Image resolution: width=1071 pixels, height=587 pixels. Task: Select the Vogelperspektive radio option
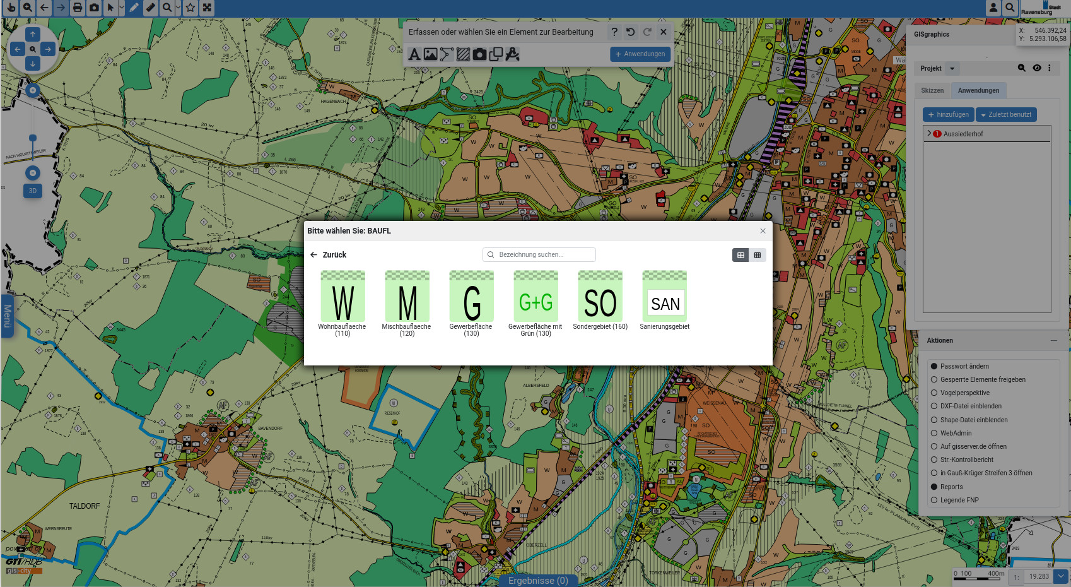[x=934, y=393]
